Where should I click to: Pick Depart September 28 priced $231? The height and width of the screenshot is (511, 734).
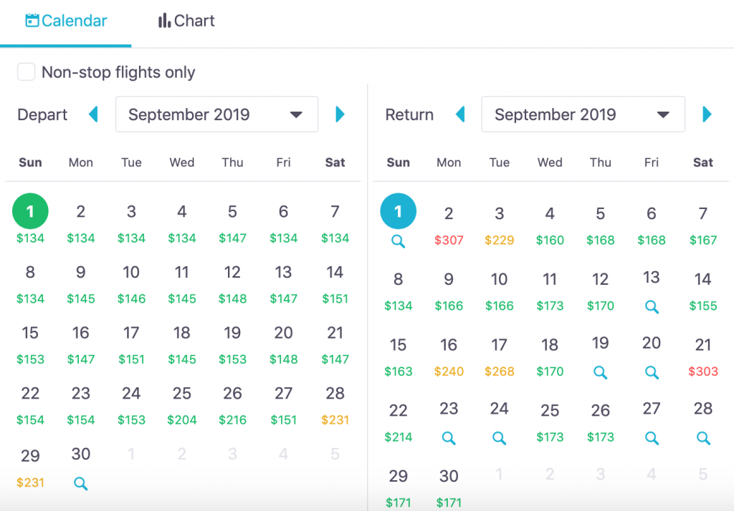[x=335, y=406]
